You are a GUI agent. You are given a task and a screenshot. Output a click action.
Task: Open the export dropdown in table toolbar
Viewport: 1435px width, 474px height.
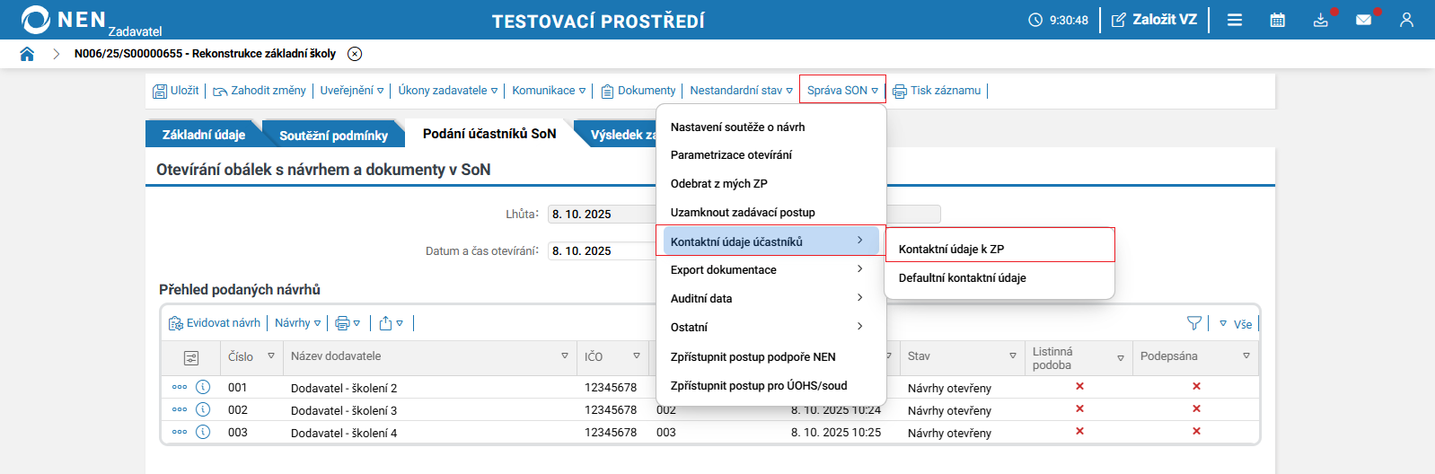(391, 323)
